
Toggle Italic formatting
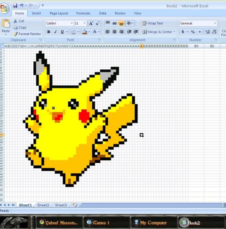(55, 32)
